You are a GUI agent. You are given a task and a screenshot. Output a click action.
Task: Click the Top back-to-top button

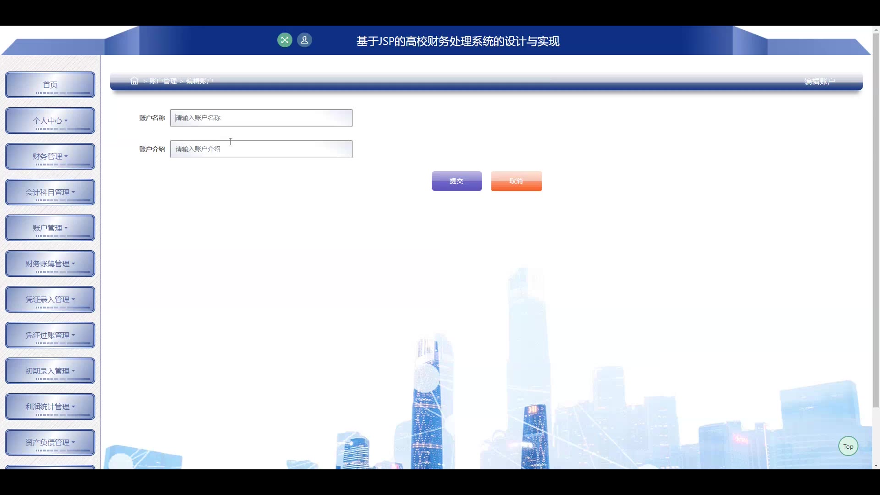point(848,446)
